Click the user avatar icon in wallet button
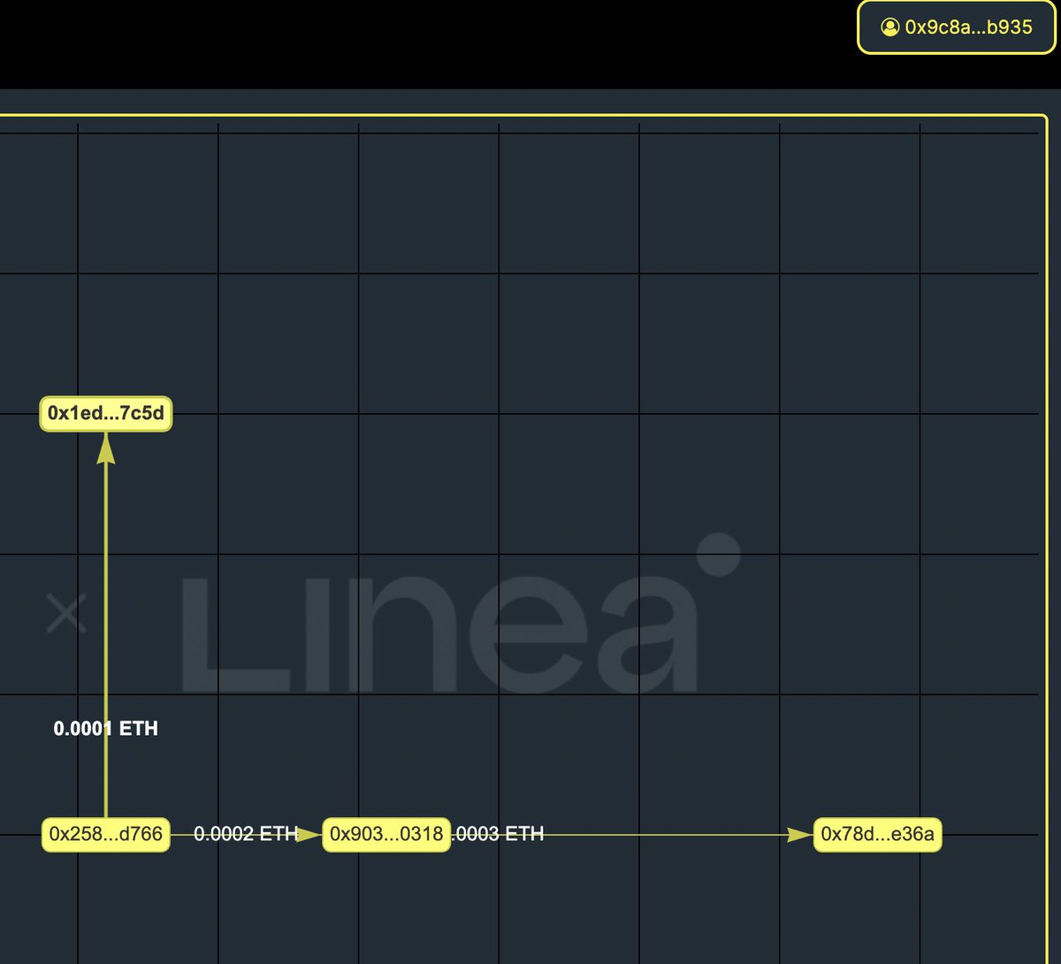1061x964 pixels. point(889,27)
